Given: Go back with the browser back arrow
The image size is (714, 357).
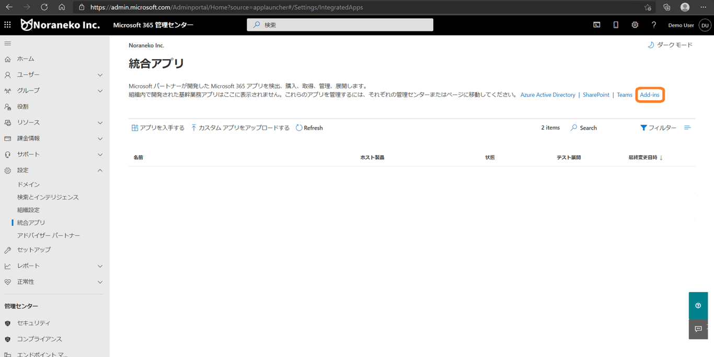Looking at the screenshot, I should click(9, 7).
